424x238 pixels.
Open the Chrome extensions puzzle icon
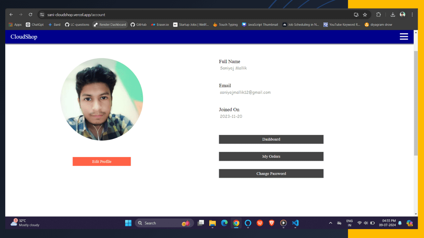378,15
